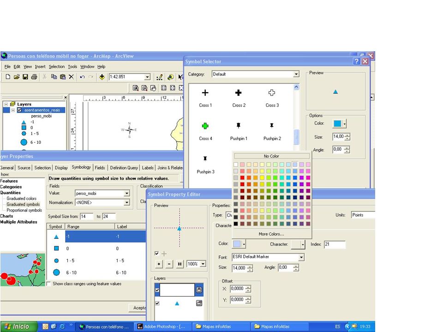The height and width of the screenshot is (332, 443).
Task: Switch to the Symbology tab
Action: click(x=81, y=167)
